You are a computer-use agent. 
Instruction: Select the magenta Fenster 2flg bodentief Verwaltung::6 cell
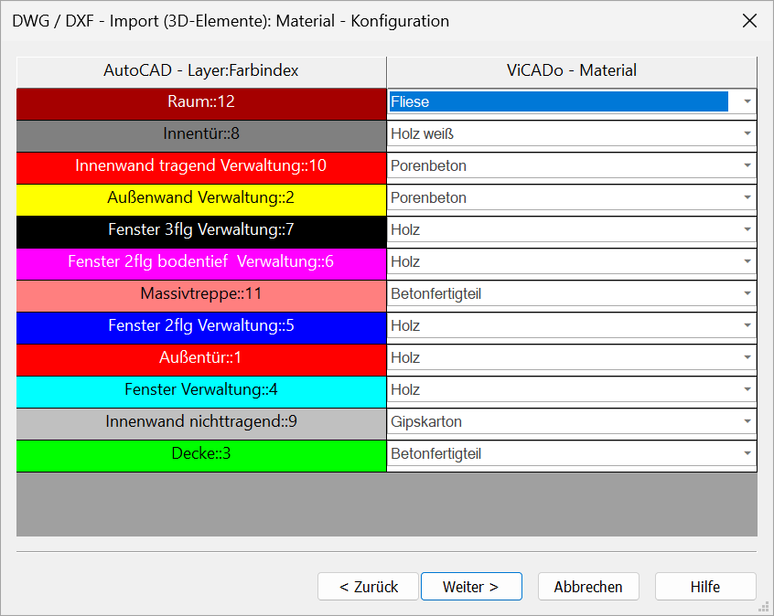201,264
